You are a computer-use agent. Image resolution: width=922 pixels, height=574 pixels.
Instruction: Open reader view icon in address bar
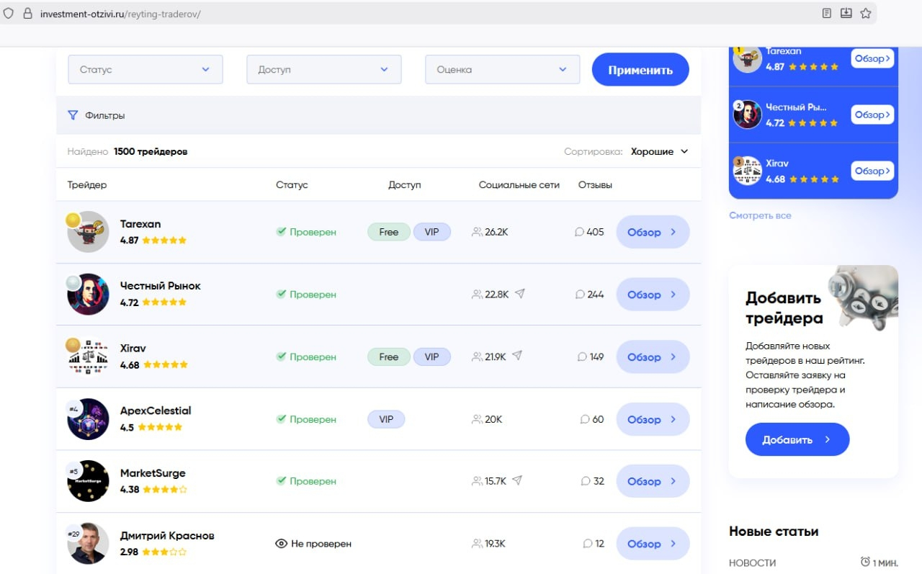827,13
